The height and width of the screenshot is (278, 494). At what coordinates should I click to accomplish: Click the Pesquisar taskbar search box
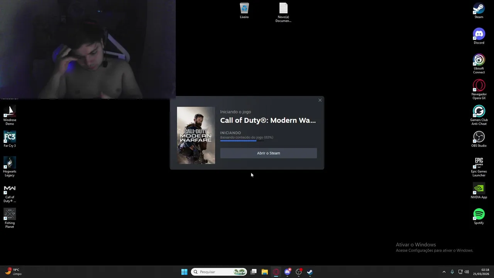point(219,272)
